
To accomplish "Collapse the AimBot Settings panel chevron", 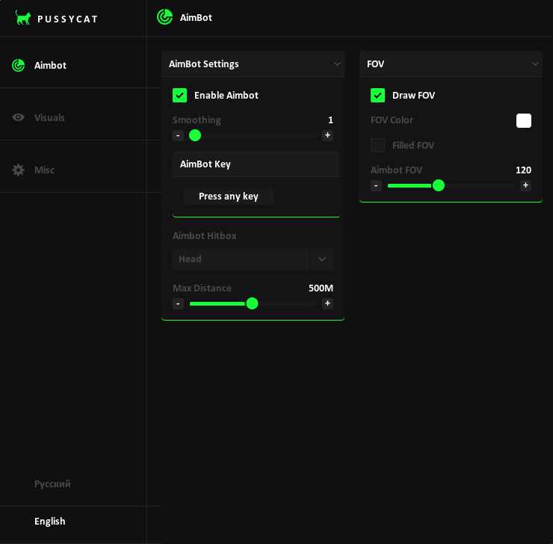I will 337,64.
